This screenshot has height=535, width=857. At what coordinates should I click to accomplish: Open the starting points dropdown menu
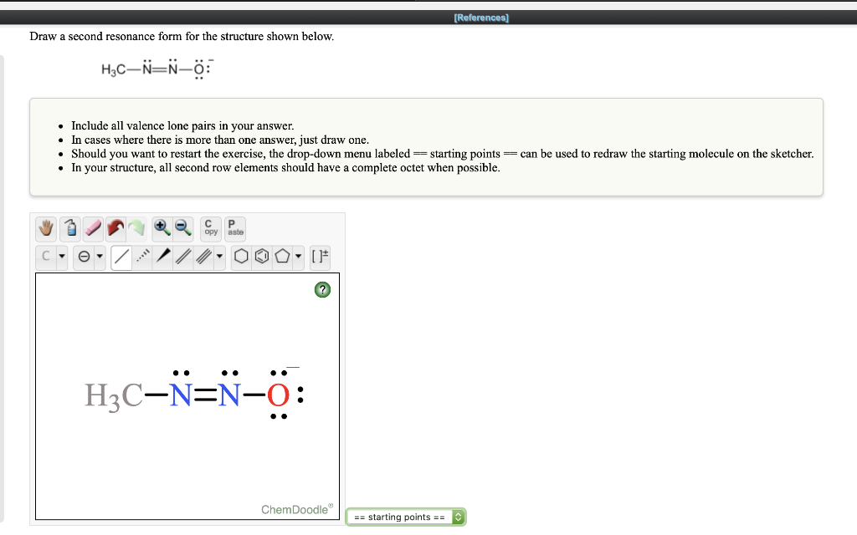[406, 517]
